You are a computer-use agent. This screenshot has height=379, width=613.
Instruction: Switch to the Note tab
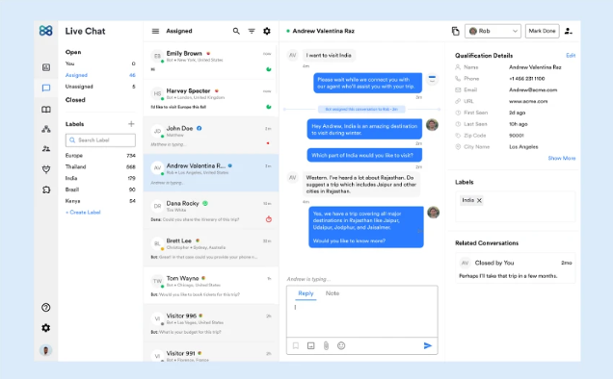coord(333,293)
